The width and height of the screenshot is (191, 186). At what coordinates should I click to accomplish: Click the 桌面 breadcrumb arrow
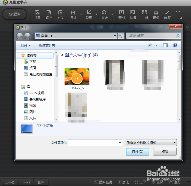coord(52,36)
